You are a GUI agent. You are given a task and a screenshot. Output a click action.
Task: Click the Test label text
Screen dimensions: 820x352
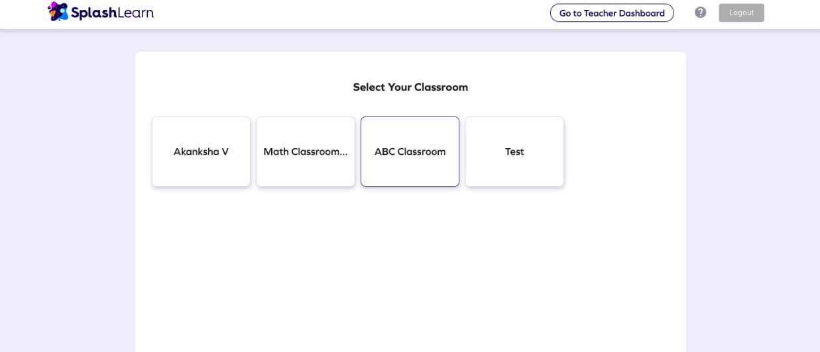tap(514, 152)
